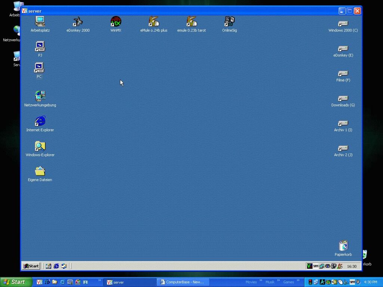Click the server window title bar icon

(24, 11)
